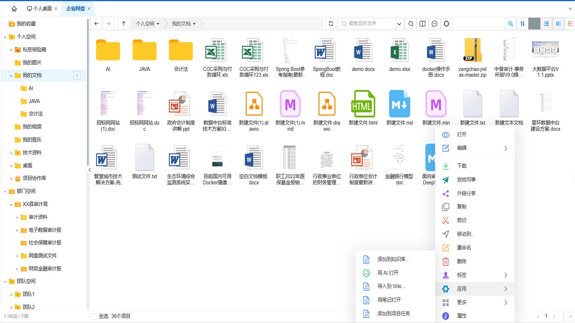Switch to column view
The height and width of the screenshot is (323, 575).
click(x=558, y=24)
